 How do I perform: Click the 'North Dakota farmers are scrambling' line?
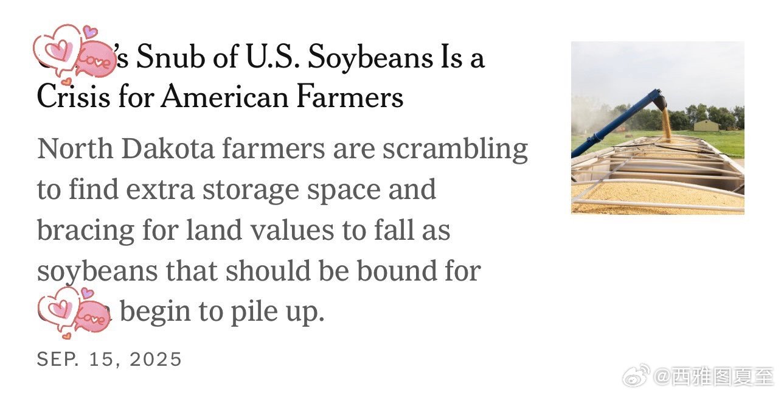click(x=282, y=150)
